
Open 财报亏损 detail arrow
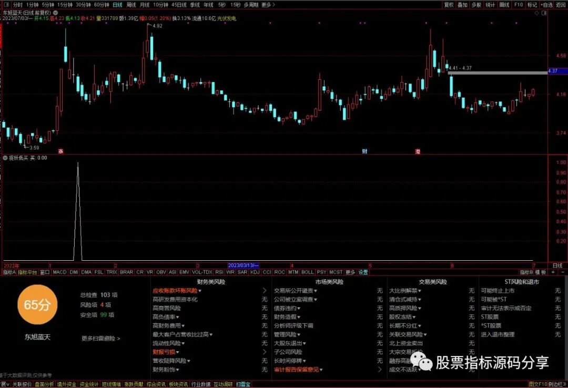pos(264,352)
